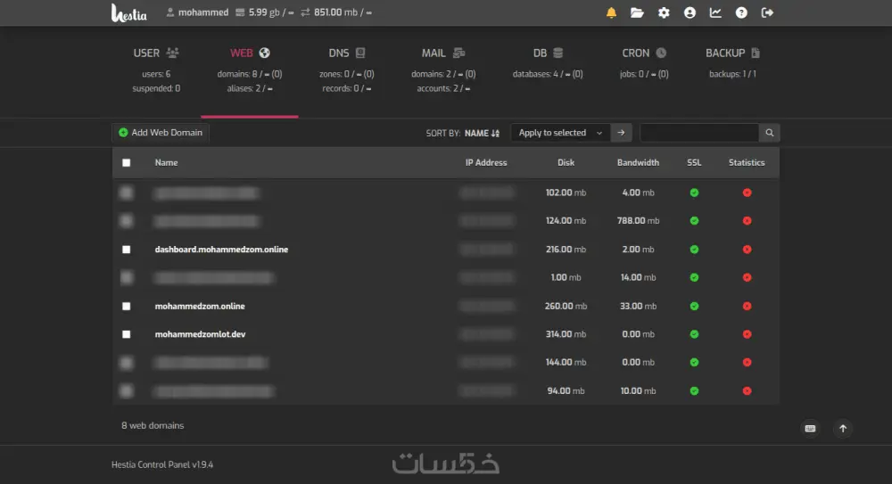Open the Apply to selected dropdown
Viewport: 892px width, 484px height.
[x=560, y=133]
